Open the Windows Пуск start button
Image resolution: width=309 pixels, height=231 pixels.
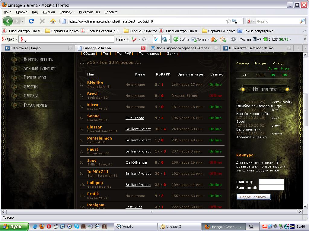(x=14, y=226)
